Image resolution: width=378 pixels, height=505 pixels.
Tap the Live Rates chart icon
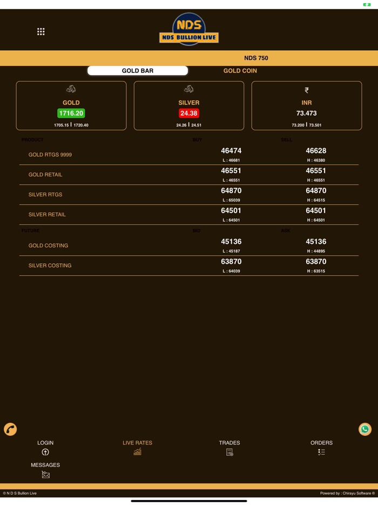click(137, 452)
